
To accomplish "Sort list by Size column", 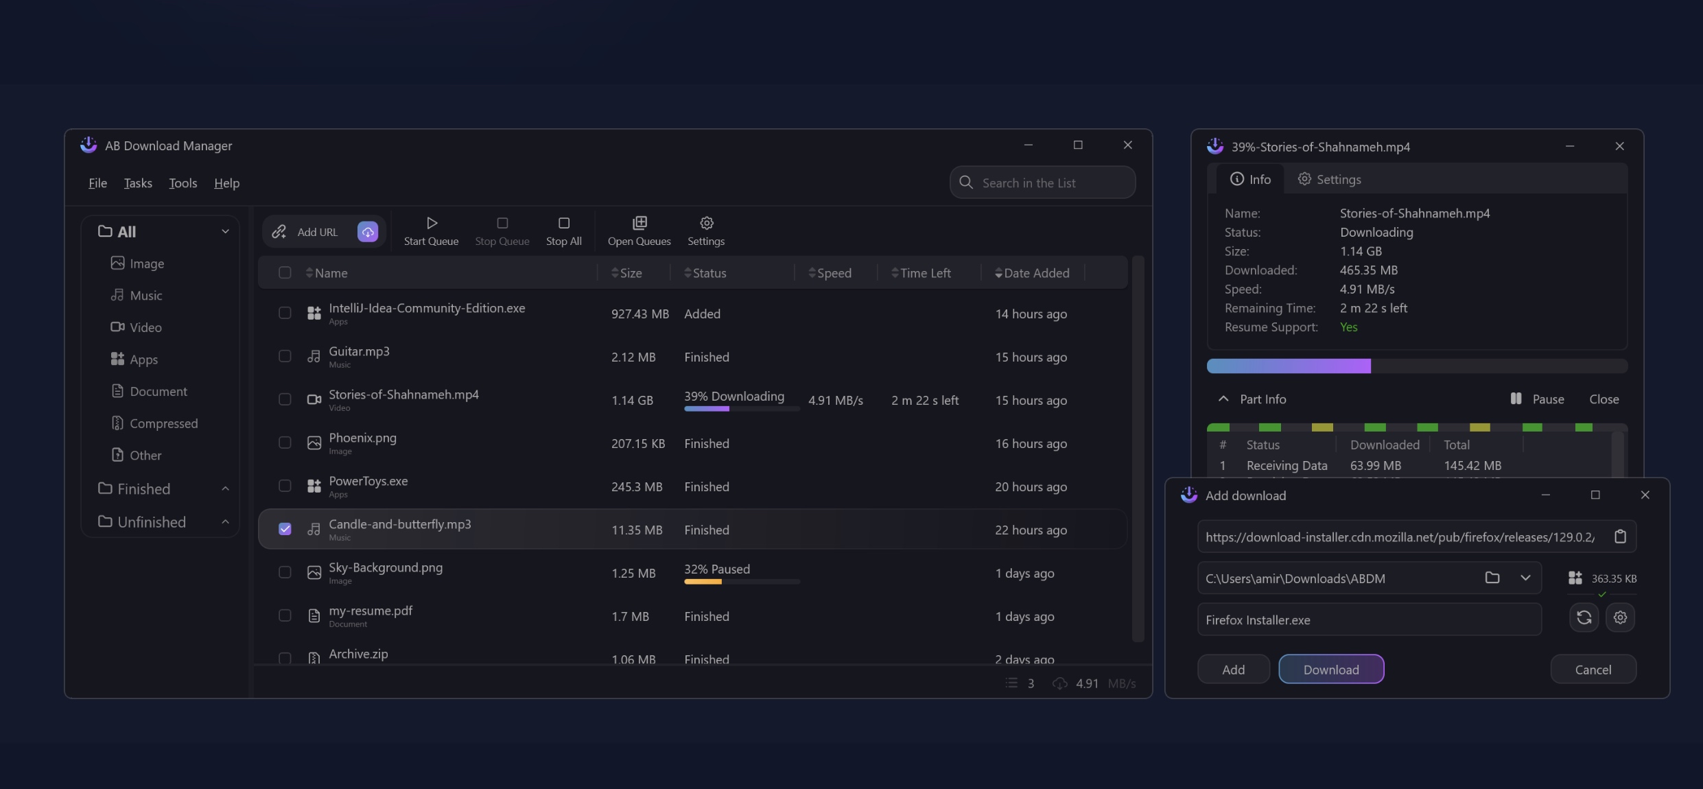I will coord(626,273).
